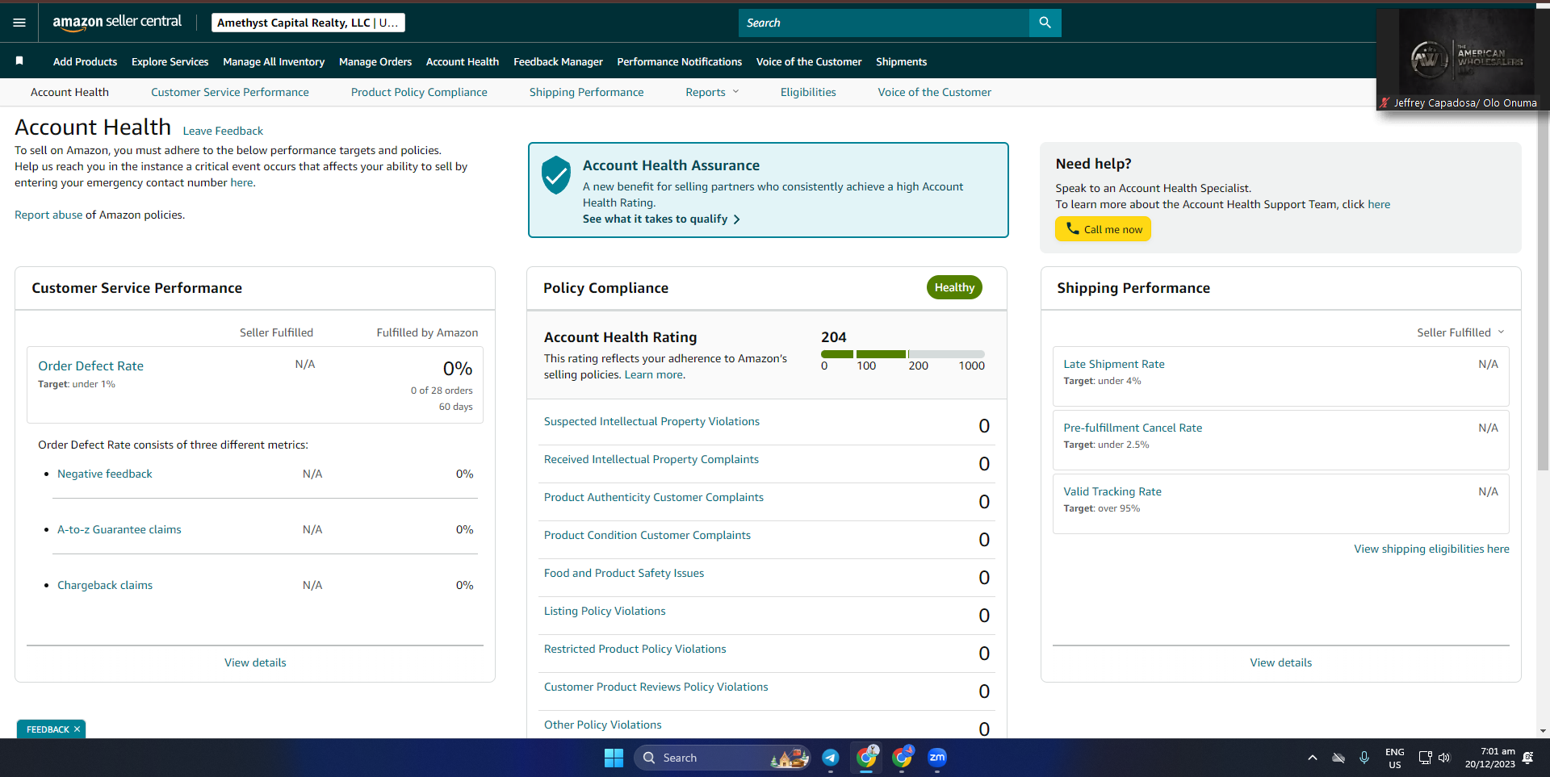Viewport: 1550px width, 777px height.
Task: Open the Negative feedback metric link
Action: (105, 474)
